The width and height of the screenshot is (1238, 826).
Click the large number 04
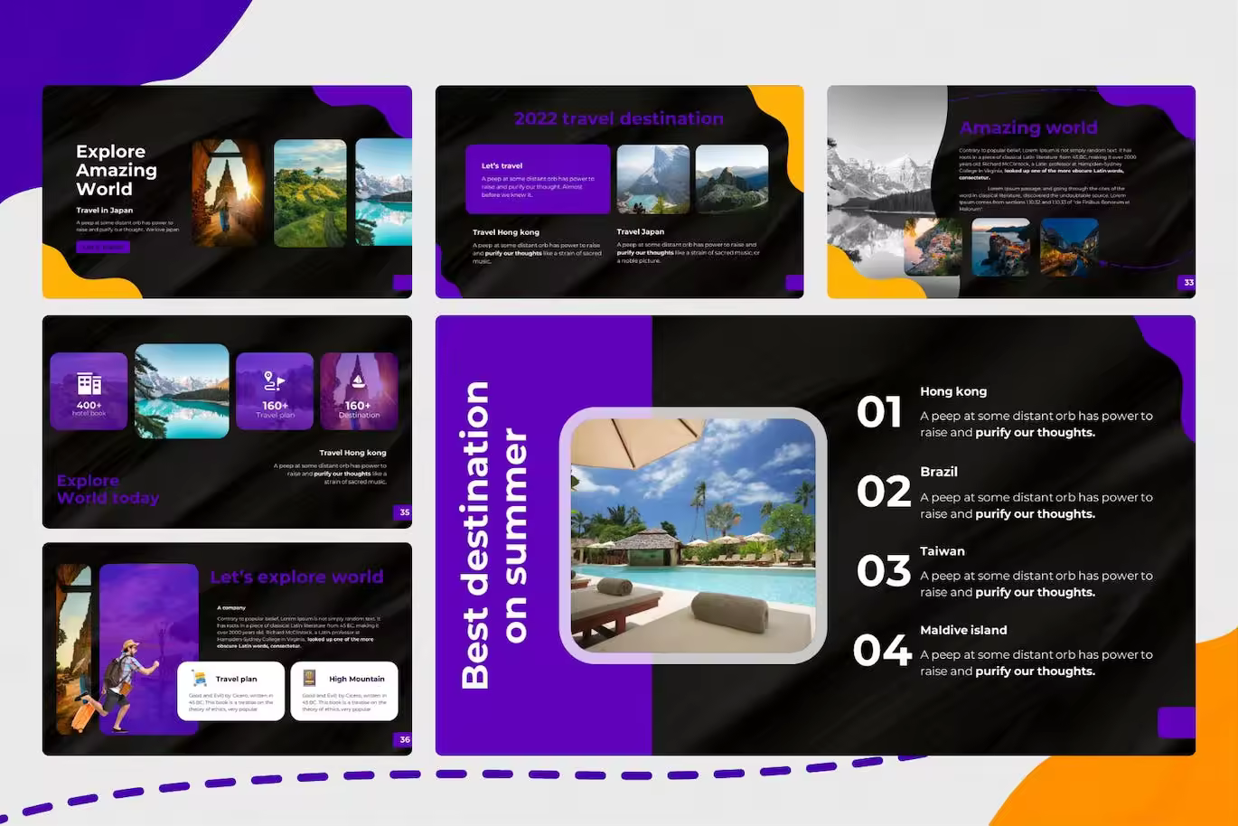(883, 651)
